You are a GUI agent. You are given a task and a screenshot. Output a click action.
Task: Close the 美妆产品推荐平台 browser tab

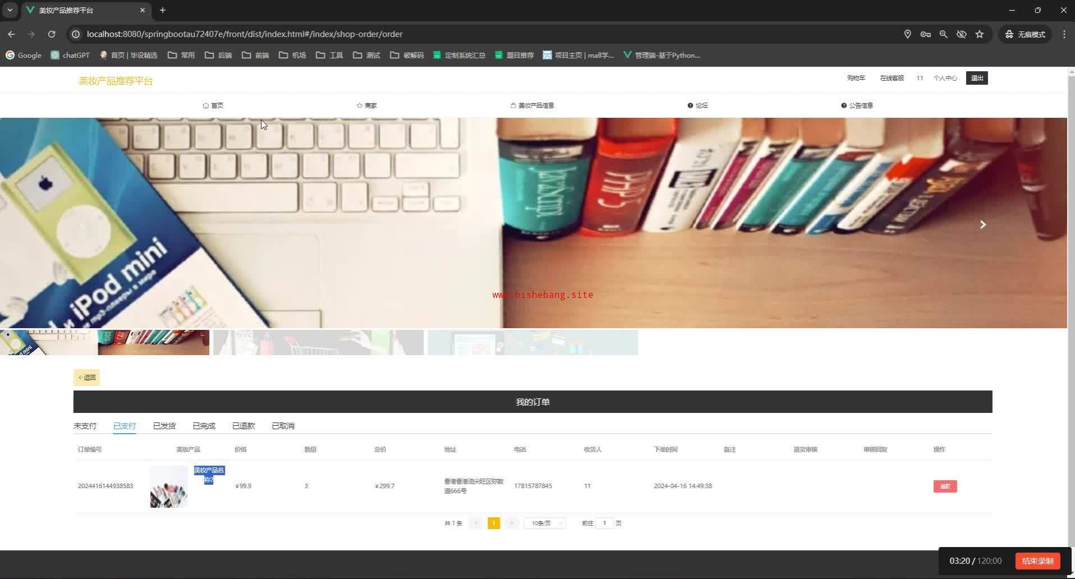[143, 10]
